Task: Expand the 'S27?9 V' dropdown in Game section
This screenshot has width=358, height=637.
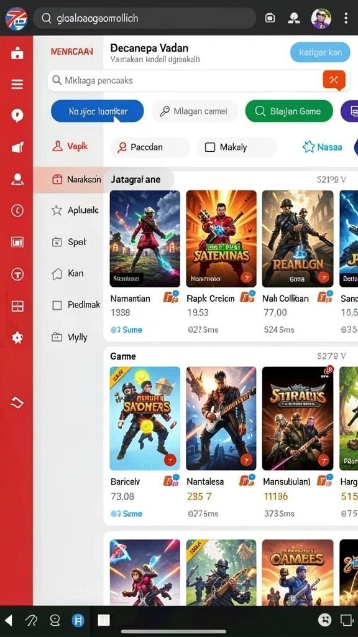Action: point(331,356)
